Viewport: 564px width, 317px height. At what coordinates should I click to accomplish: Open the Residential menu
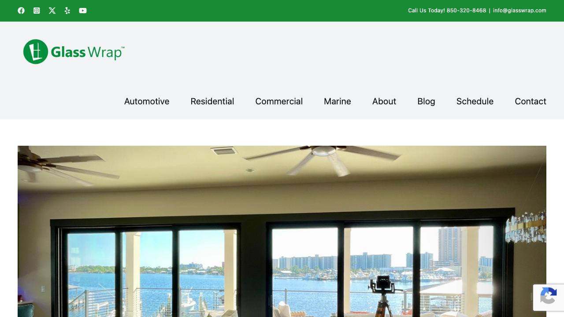[x=212, y=101]
